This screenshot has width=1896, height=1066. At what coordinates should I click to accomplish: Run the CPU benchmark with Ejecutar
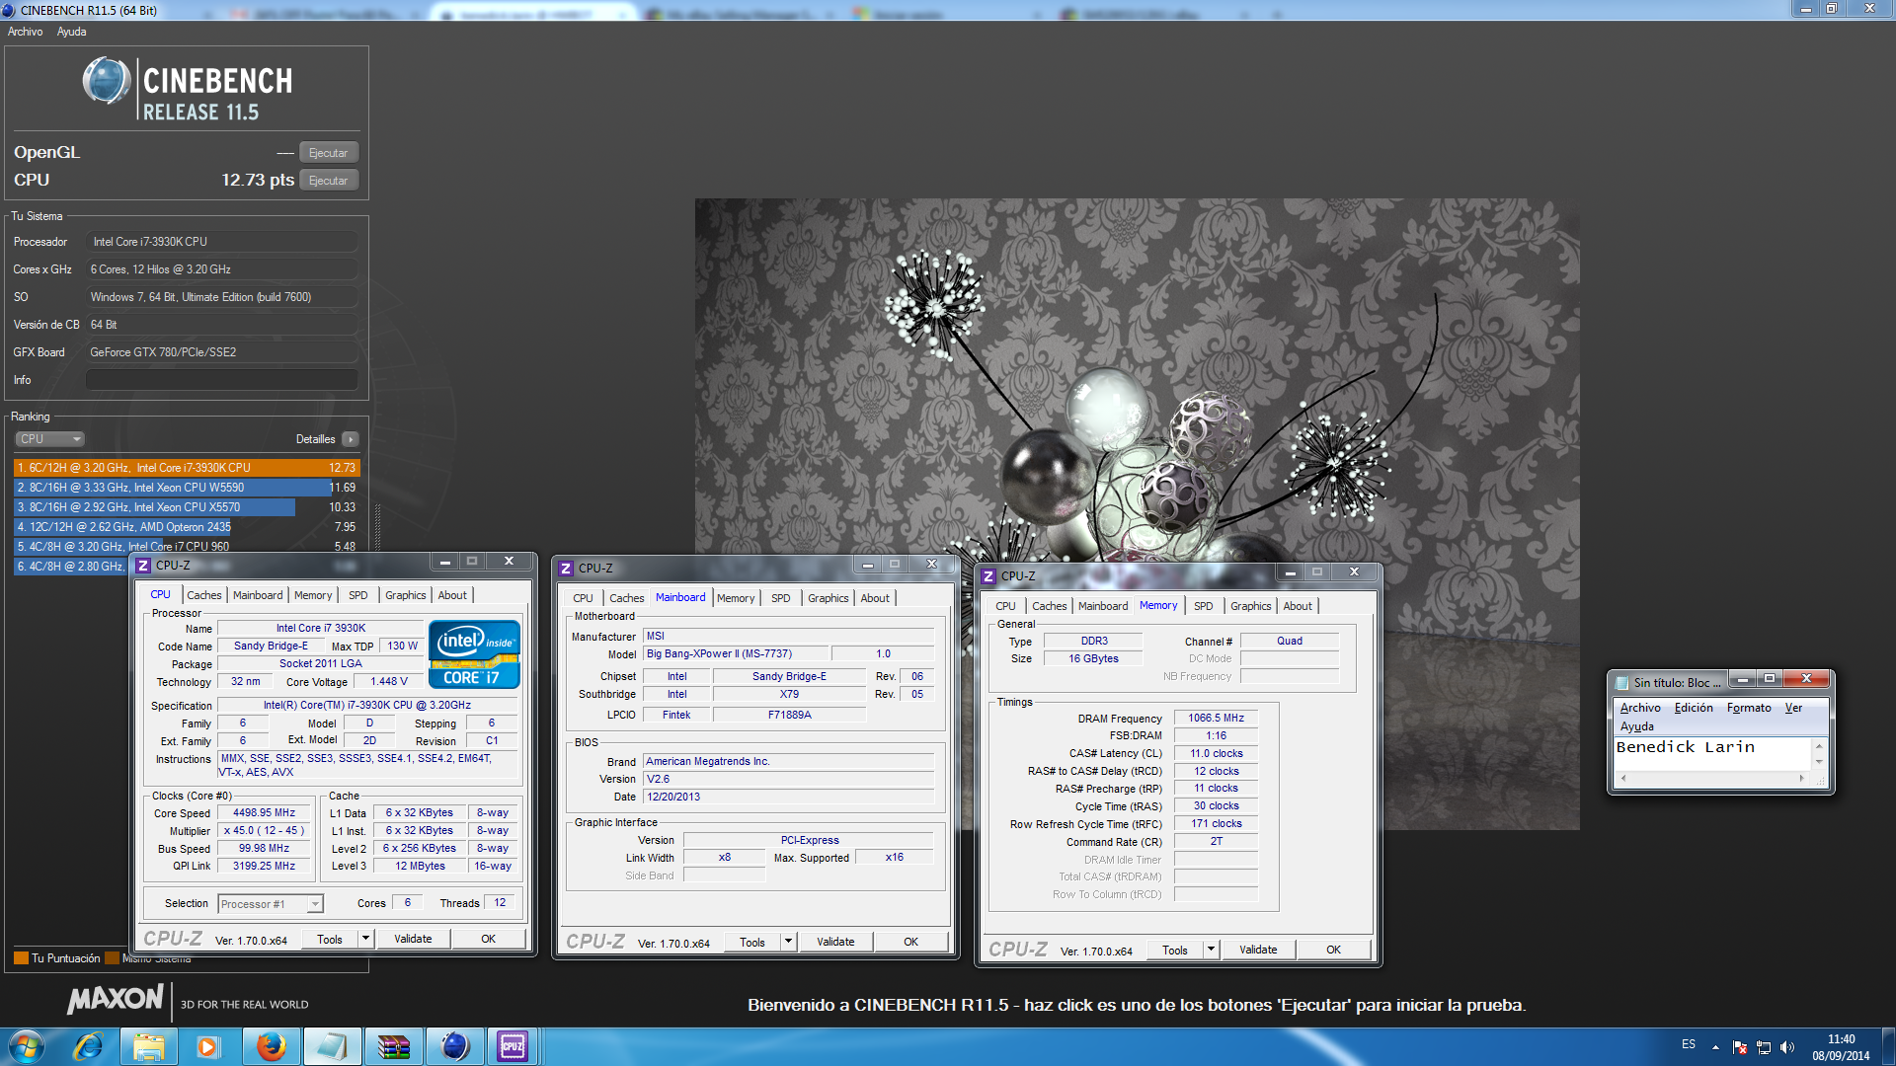pyautogui.click(x=329, y=181)
